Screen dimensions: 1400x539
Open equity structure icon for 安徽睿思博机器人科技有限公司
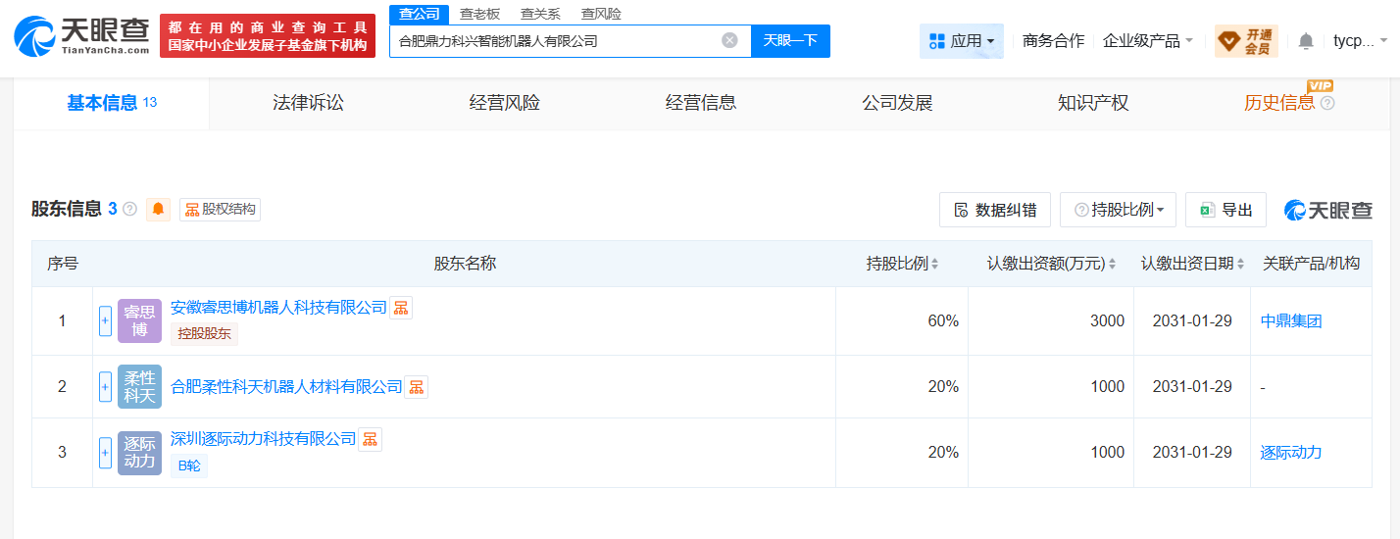point(400,308)
